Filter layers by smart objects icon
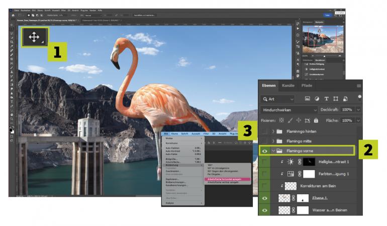This screenshot has width=387, height=226. tap(345, 99)
